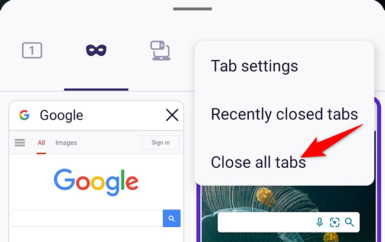Click the Google search input field
This screenshot has height=242, width=385.
(x=88, y=218)
